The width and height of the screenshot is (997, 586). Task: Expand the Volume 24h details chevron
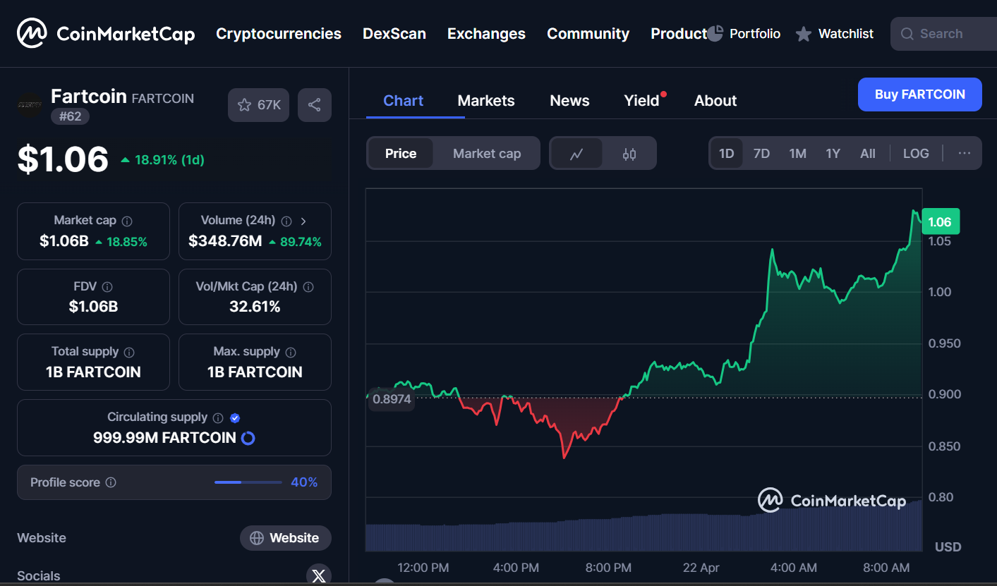click(303, 220)
